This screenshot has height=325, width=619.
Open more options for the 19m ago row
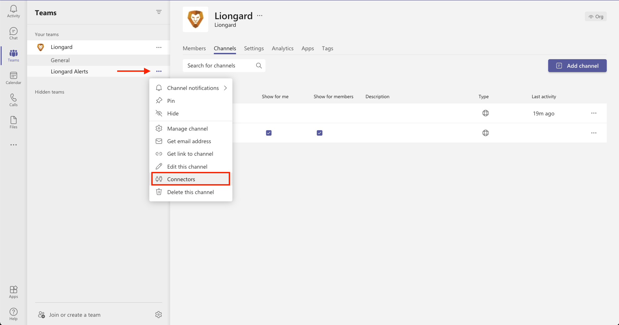point(594,113)
